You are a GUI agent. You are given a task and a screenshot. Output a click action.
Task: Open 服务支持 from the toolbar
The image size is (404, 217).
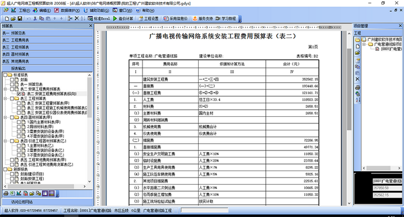[203, 18]
